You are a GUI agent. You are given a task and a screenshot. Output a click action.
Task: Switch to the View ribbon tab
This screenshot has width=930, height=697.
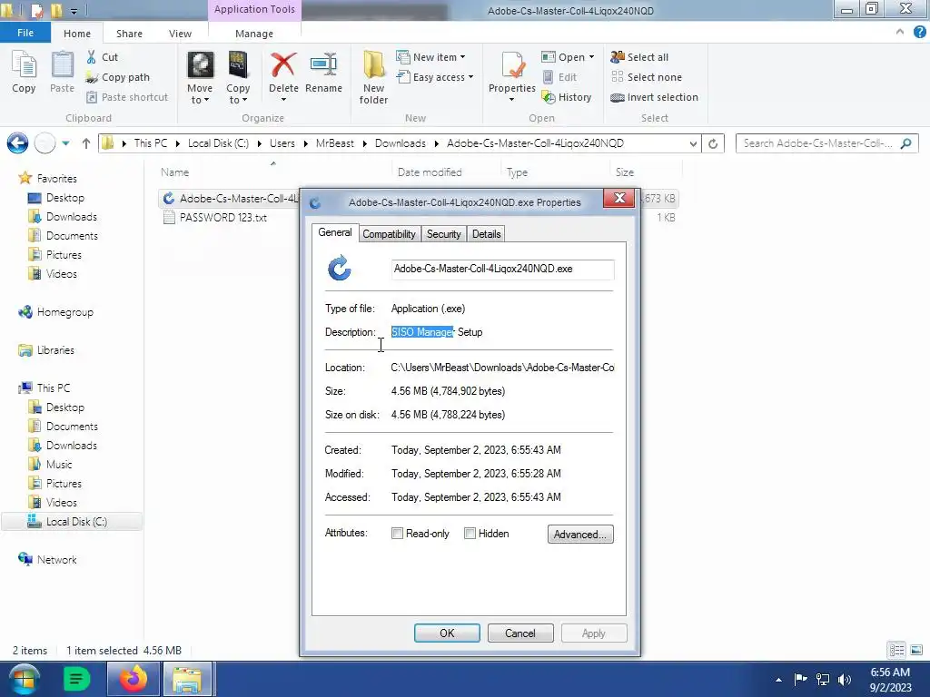(x=180, y=34)
